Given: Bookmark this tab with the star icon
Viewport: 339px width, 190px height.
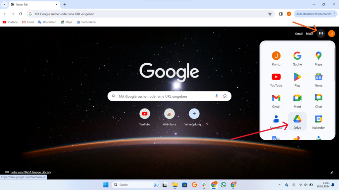Looking at the screenshot, I should pos(270,14).
